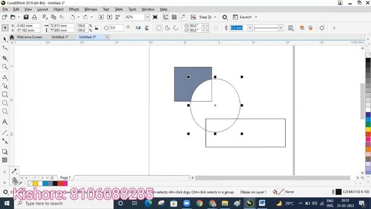This screenshot has height=209, width=371.
Task: Open the Options gear icon
Action: (x=224, y=17)
